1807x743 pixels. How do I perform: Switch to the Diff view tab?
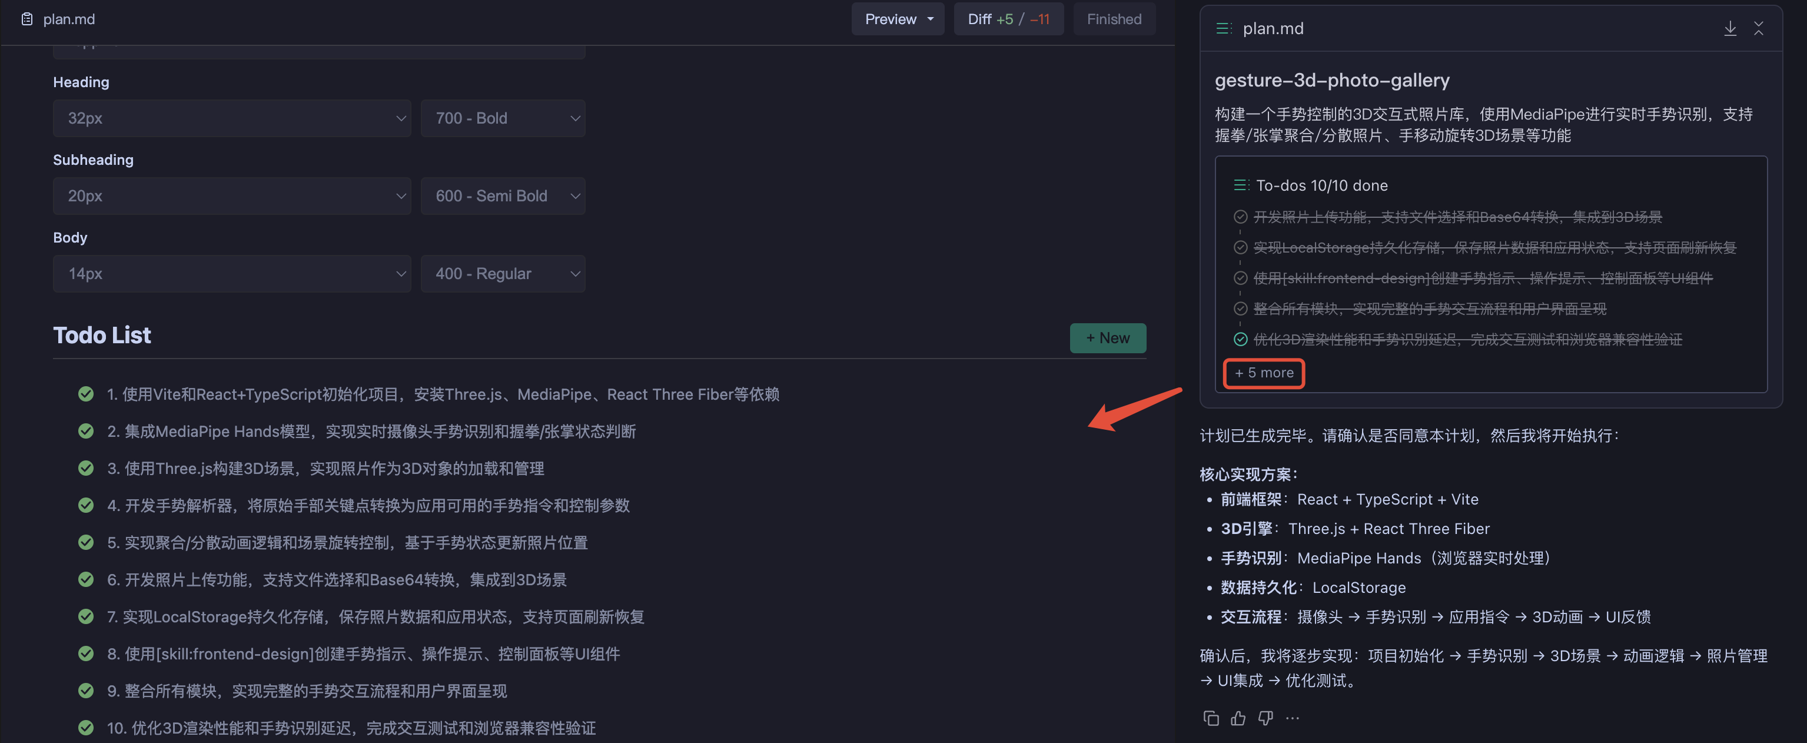1009,19
